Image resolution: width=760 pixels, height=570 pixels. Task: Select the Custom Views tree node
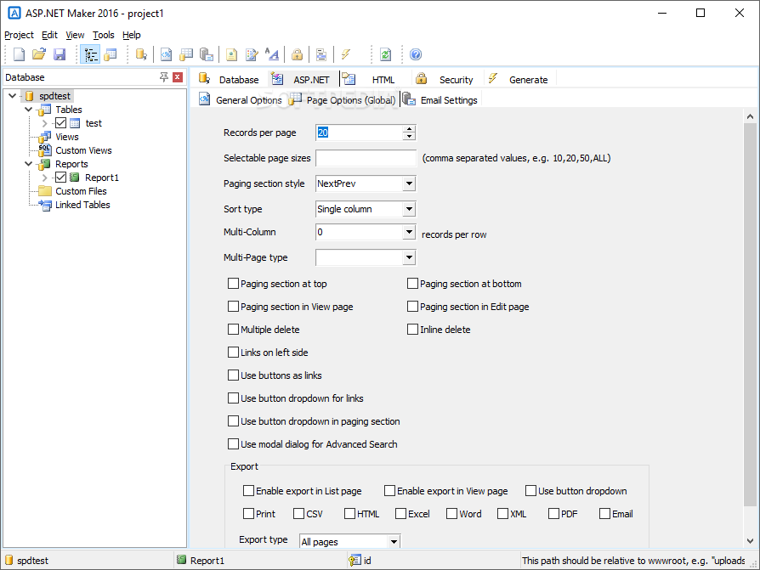[83, 150]
